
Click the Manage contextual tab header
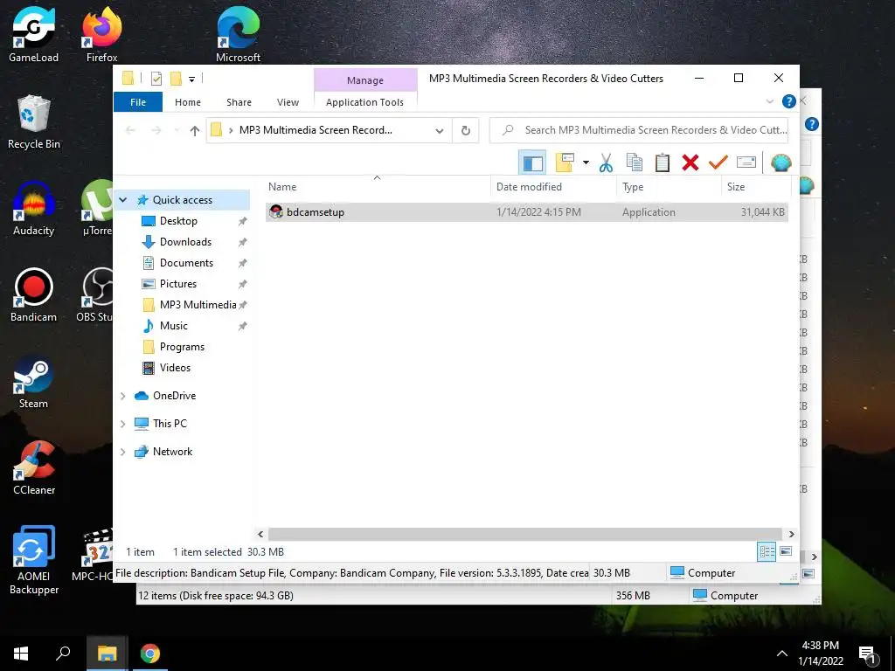(365, 80)
